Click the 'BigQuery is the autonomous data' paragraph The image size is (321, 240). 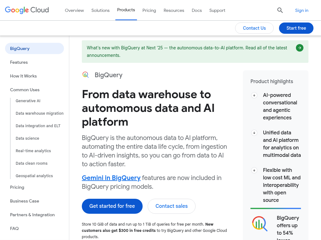point(154,151)
